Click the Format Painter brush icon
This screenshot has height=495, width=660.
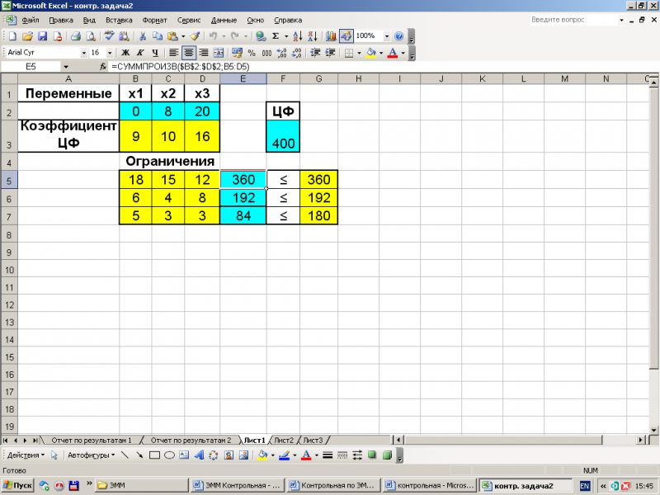(195, 36)
